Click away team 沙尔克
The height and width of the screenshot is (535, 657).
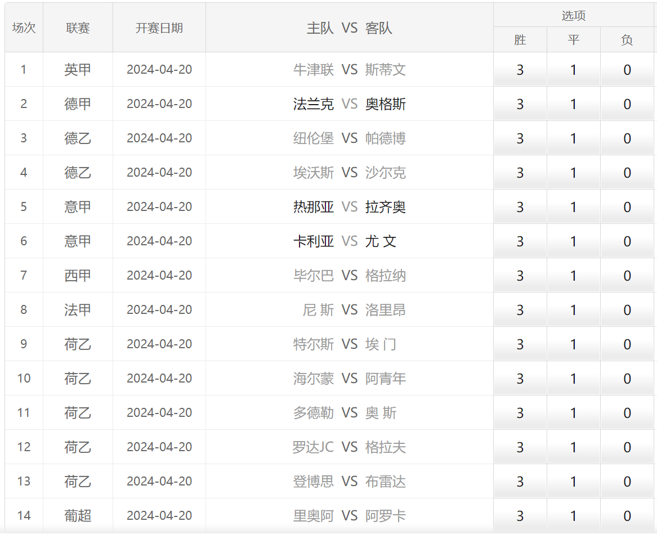[386, 173]
